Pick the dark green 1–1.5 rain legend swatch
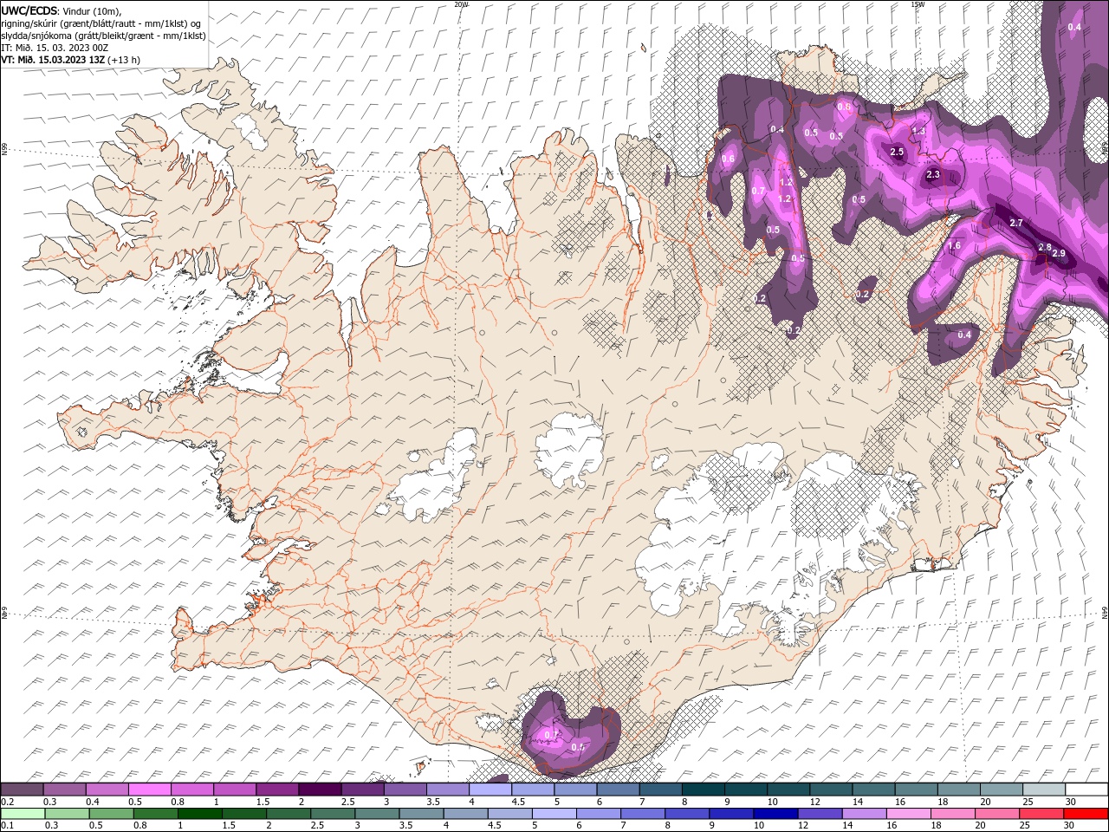The height and width of the screenshot is (832, 1109). pos(200,813)
